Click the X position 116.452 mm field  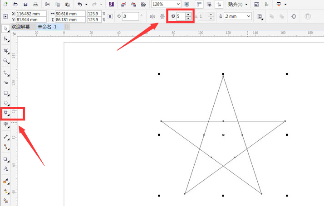(x=30, y=14)
